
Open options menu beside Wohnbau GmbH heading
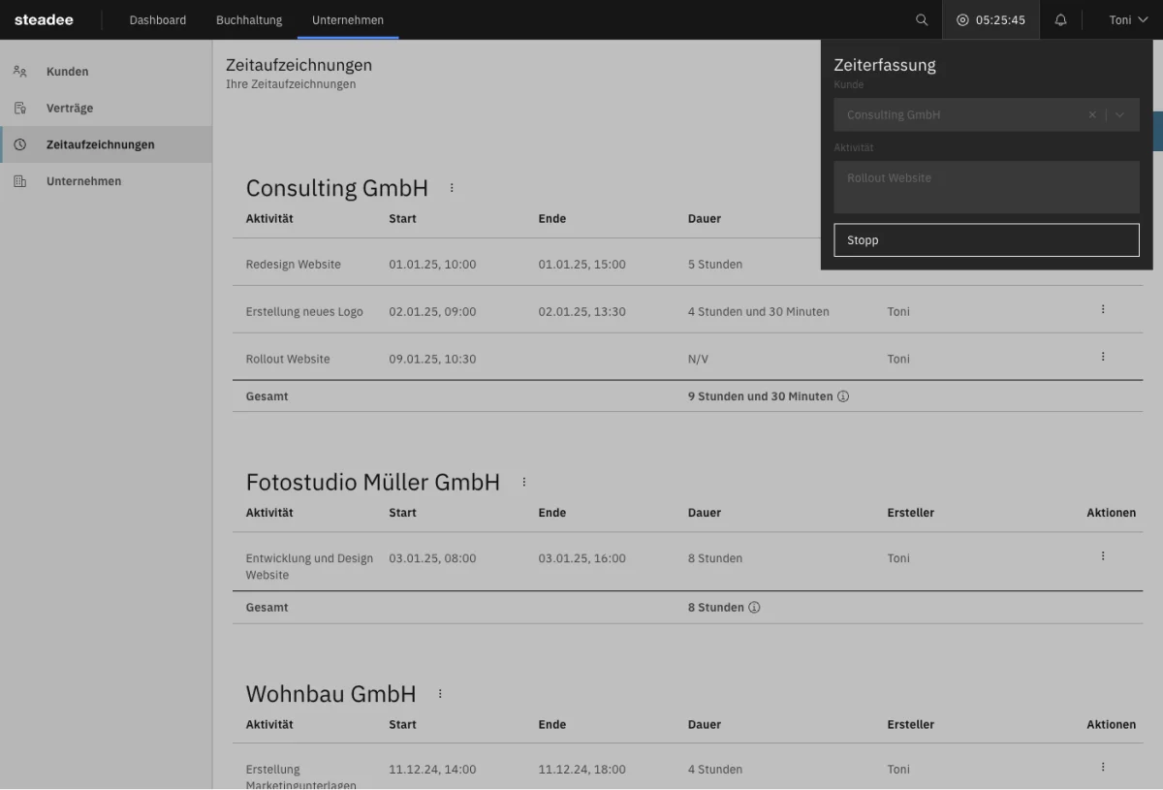440,694
